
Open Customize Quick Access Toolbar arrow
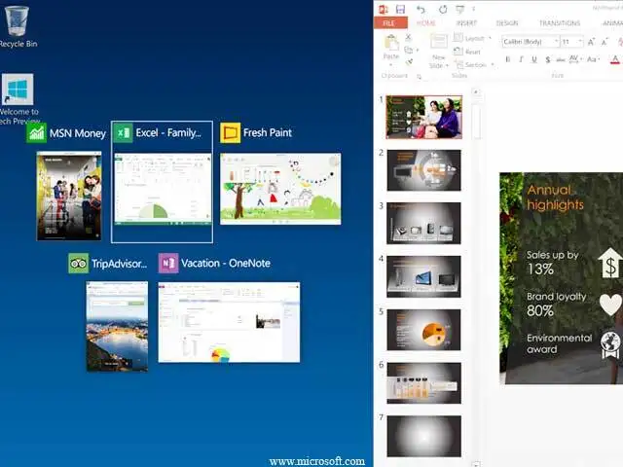474,9
